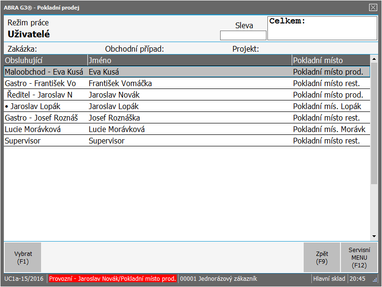Click into the Sleva input field
This screenshot has width=382, height=287.
point(243,35)
